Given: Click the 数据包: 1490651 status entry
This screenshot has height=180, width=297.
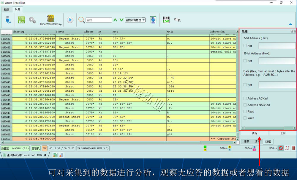Looking at the screenshot, I should [15, 148].
